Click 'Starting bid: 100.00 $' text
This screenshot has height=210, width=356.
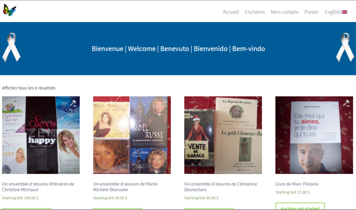[x=20, y=198]
